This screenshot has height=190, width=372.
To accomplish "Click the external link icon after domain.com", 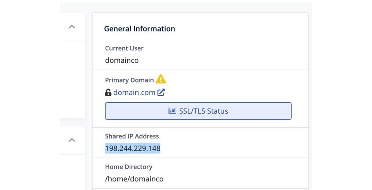I will click(161, 92).
